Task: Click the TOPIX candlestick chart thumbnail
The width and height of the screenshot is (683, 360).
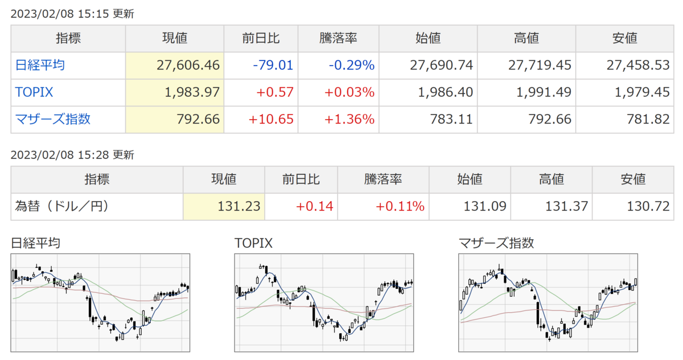Action: [324, 304]
